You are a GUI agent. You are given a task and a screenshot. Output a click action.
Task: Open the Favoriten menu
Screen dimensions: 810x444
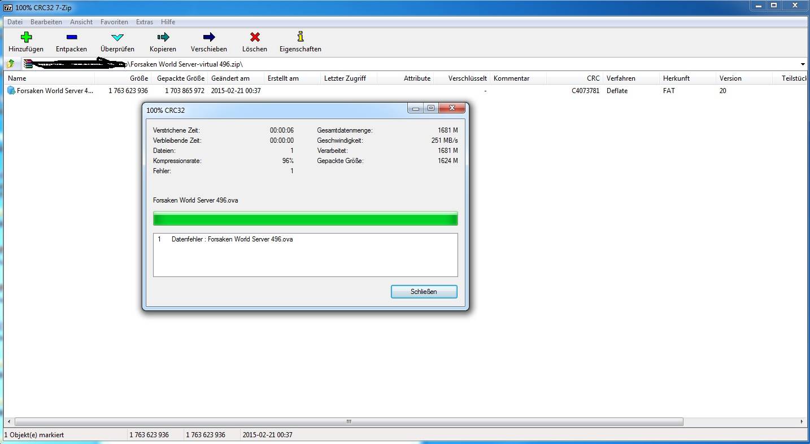[114, 22]
